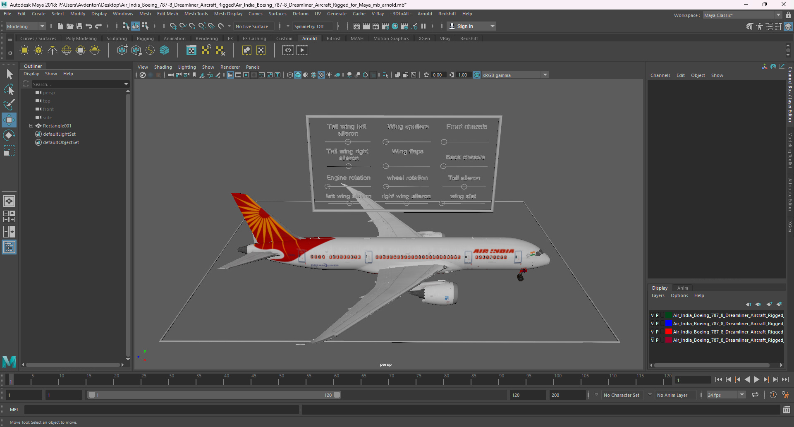This screenshot has width=794, height=427.
Task: Toggle visibility of the blue layer
Action: coord(652,324)
